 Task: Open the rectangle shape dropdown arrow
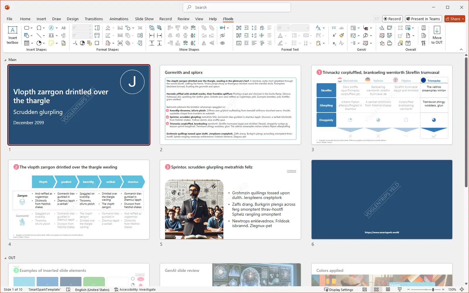point(32,28)
